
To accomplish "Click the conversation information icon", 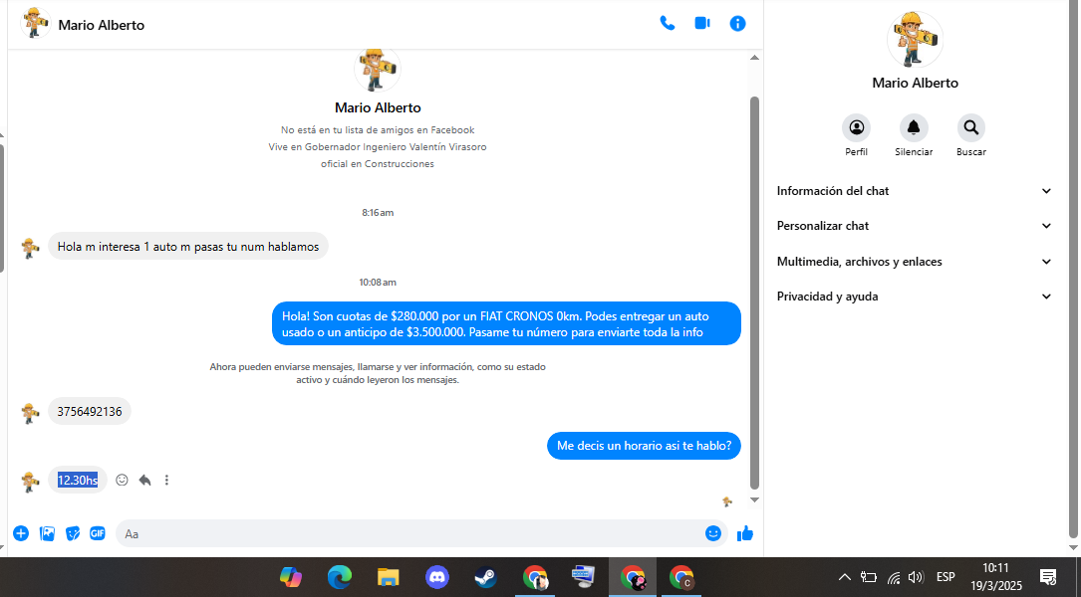I will tap(737, 24).
